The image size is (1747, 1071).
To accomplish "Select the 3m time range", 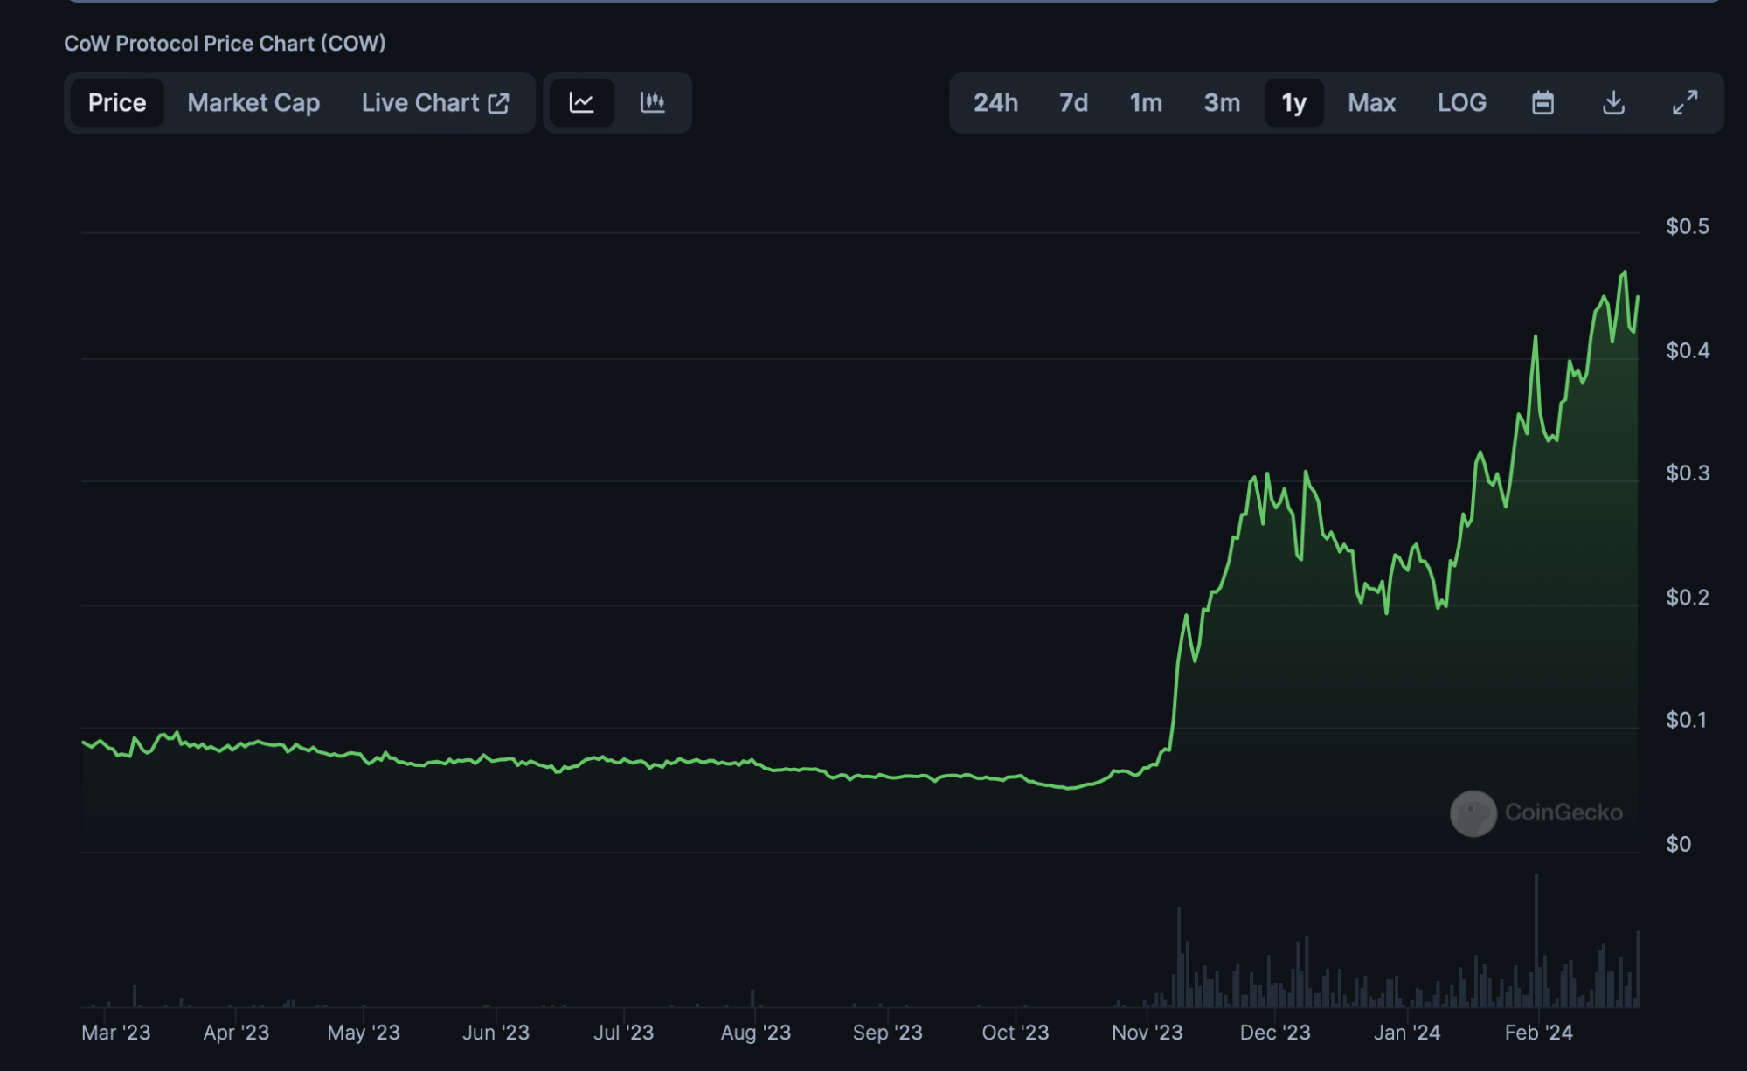I will 1222,103.
